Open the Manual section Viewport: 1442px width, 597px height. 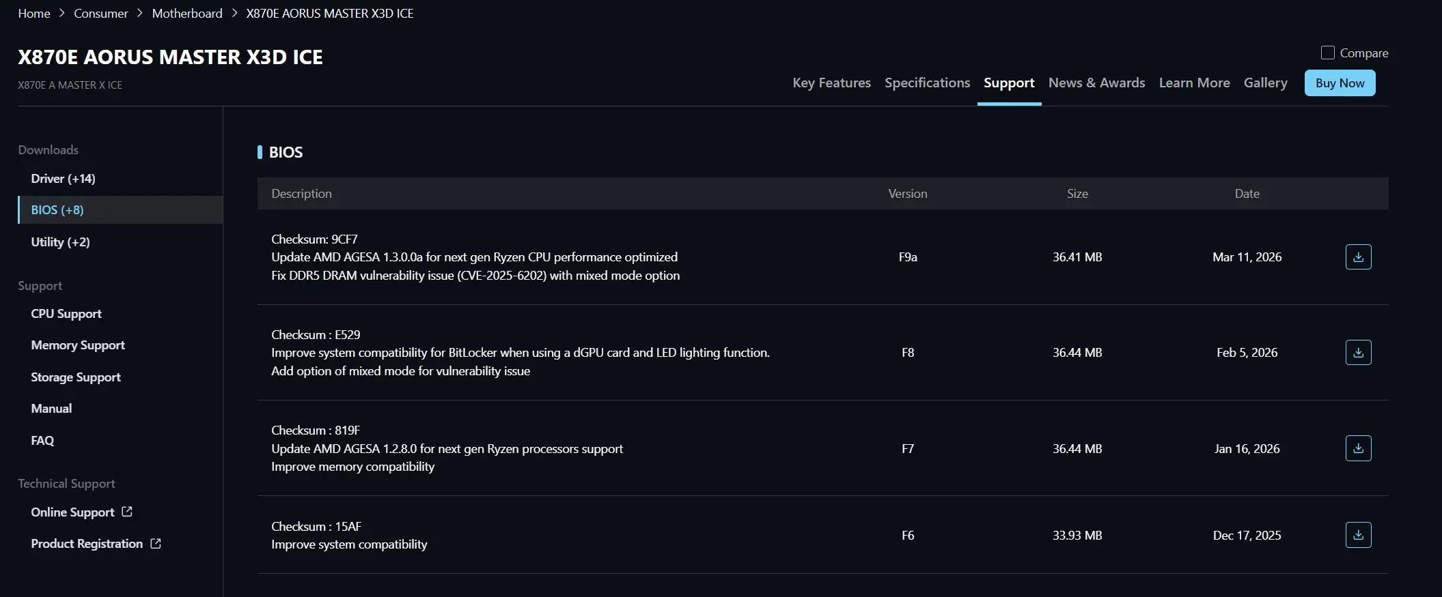coord(51,409)
